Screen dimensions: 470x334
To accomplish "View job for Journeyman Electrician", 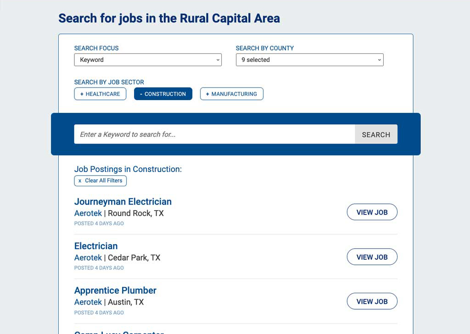I will tap(372, 212).
